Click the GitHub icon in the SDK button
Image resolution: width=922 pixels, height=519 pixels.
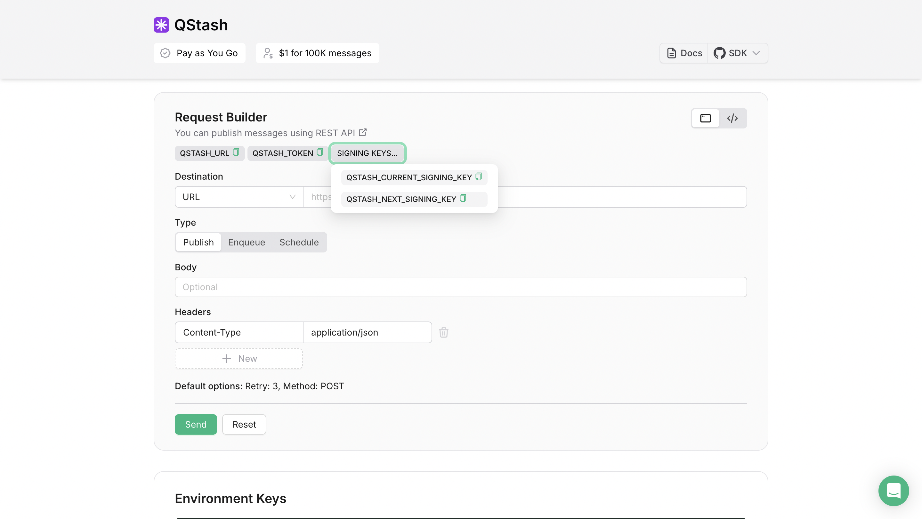pyautogui.click(x=720, y=53)
